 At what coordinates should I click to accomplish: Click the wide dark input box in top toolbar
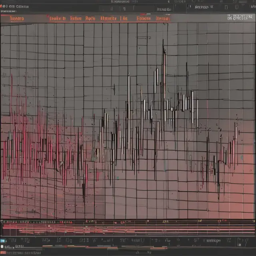[127, 8]
